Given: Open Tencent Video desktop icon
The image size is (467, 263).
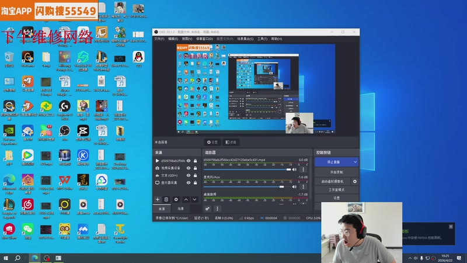Looking at the screenshot, I should click(x=27, y=157).
